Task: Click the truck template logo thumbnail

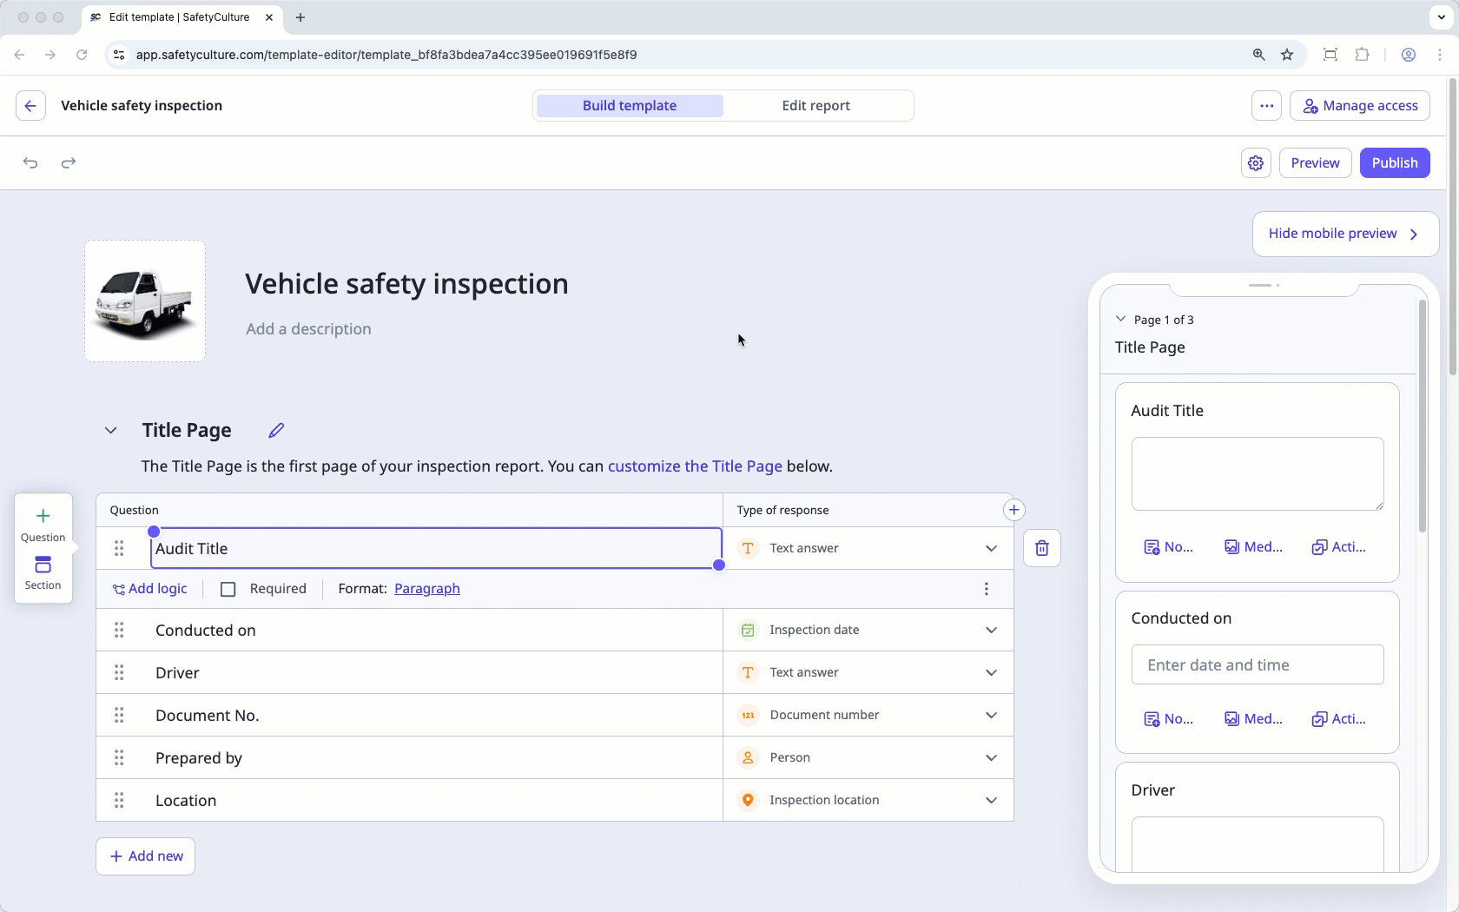Action: pos(145,301)
